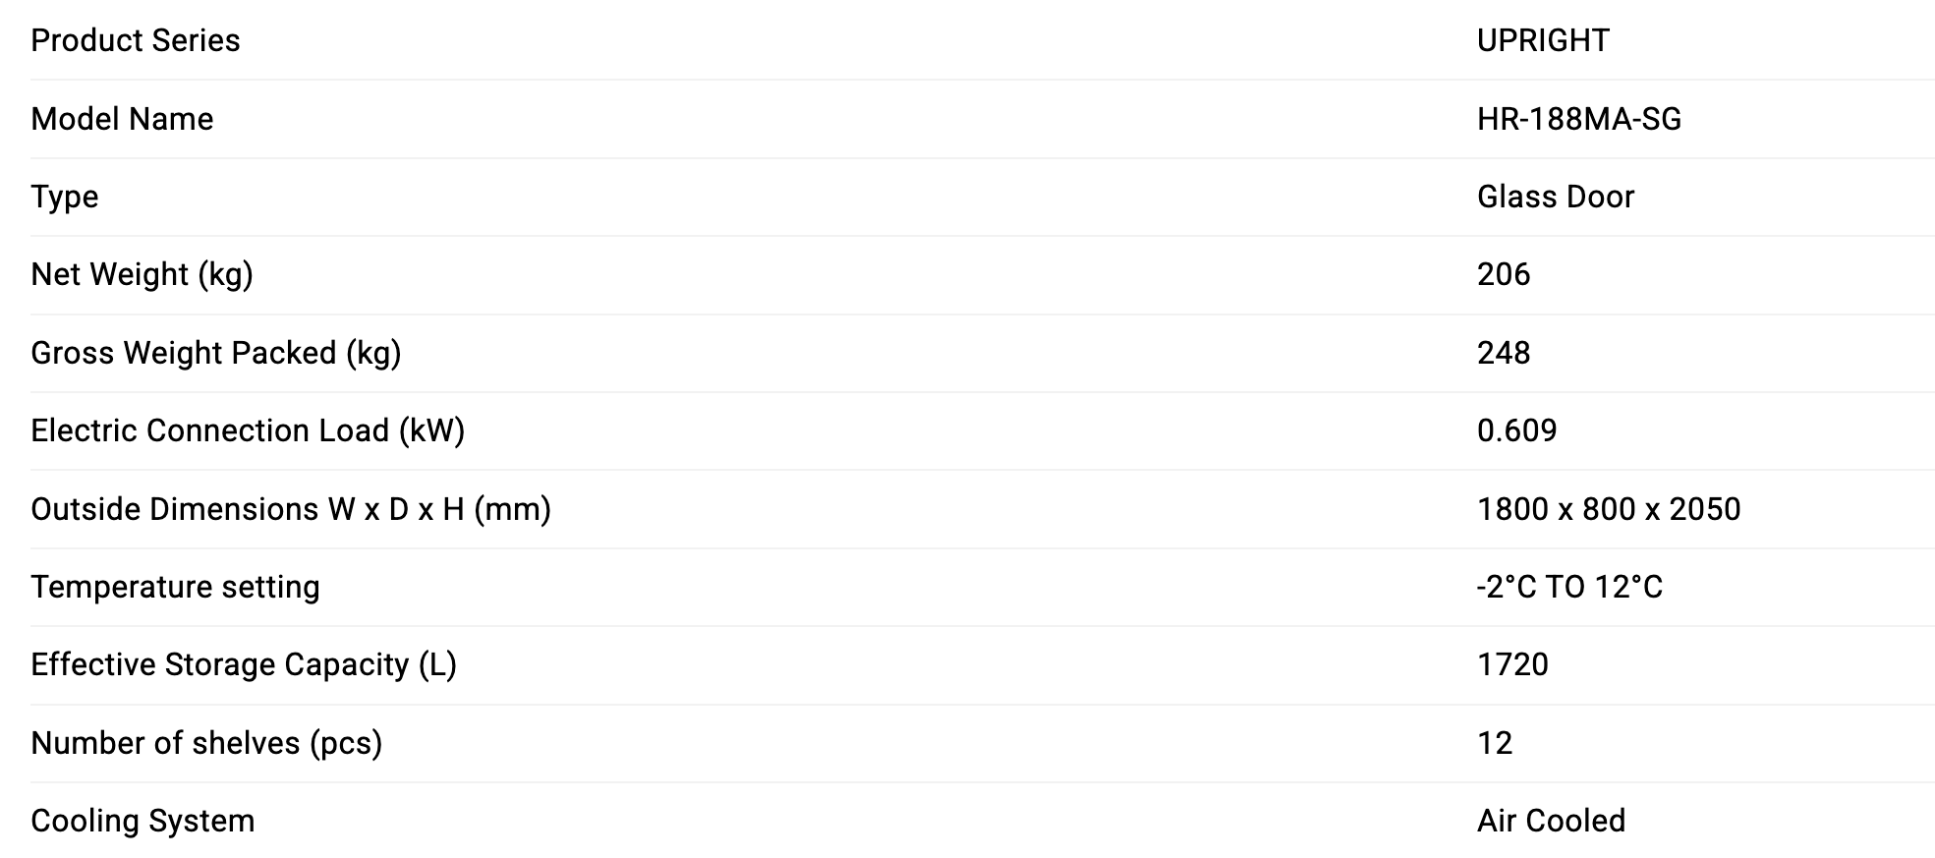Screen dimensions: 1935x858
Task: Click the Electric Connection Load (kW) label
Action: pos(247,430)
